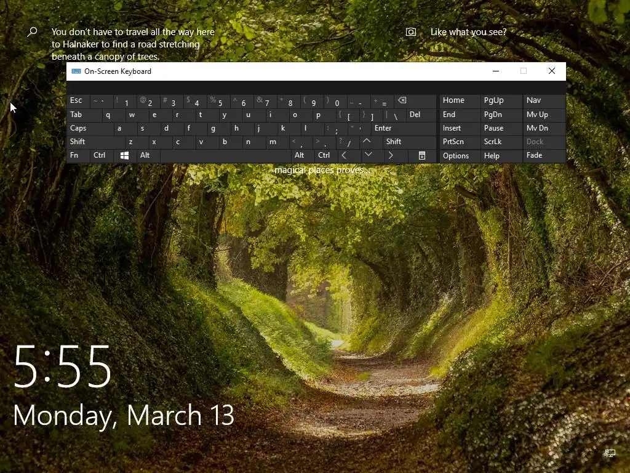Screen dimensions: 630x473
Task: Click the Esc key
Action: [78, 100]
